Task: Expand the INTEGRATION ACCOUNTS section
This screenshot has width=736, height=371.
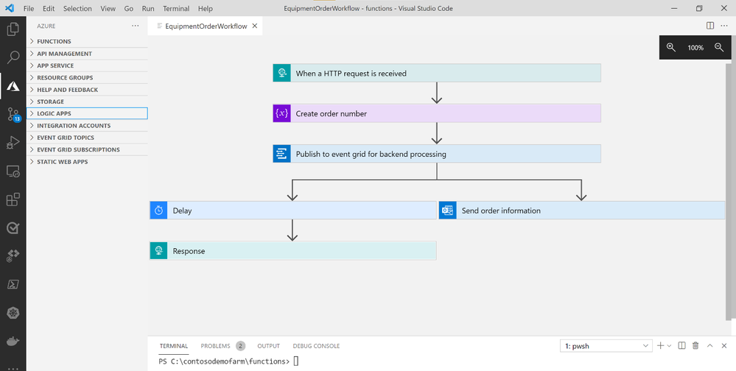Action: coord(88,126)
